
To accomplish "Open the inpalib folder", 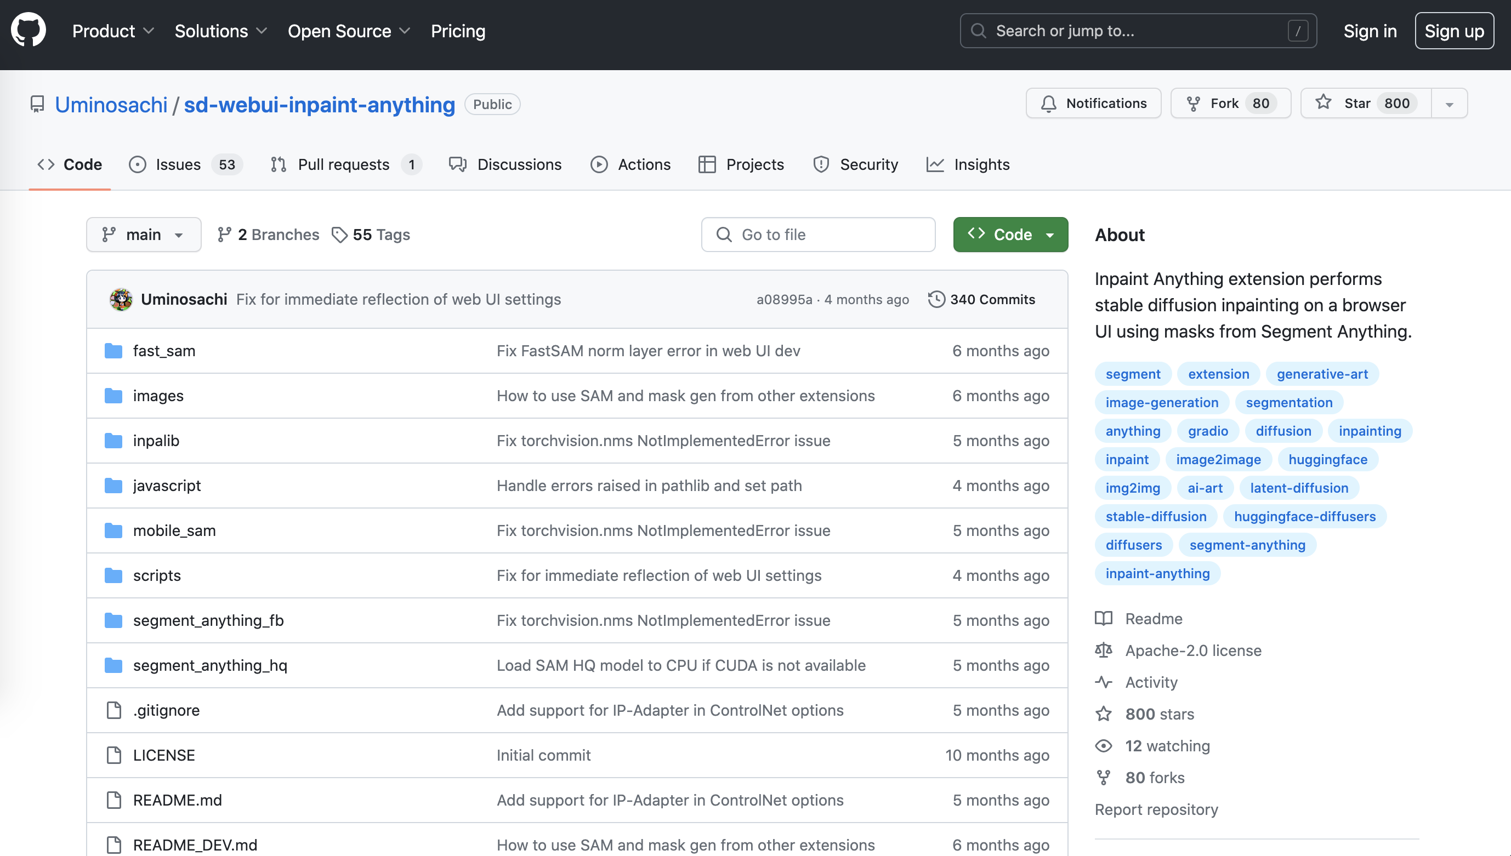I will [x=156, y=441].
